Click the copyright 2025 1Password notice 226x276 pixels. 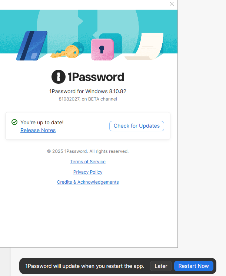(x=88, y=151)
